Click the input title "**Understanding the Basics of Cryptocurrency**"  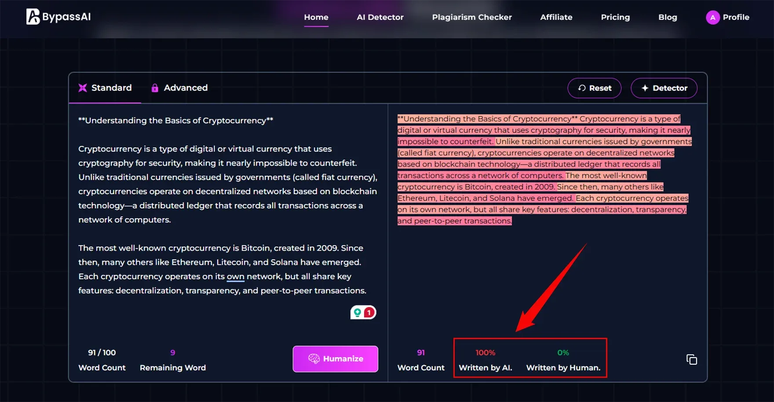pos(176,121)
